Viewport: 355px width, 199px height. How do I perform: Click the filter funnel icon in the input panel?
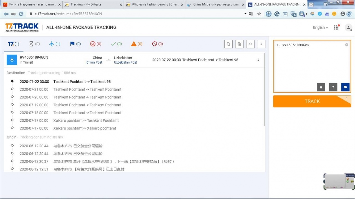point(333,87)
